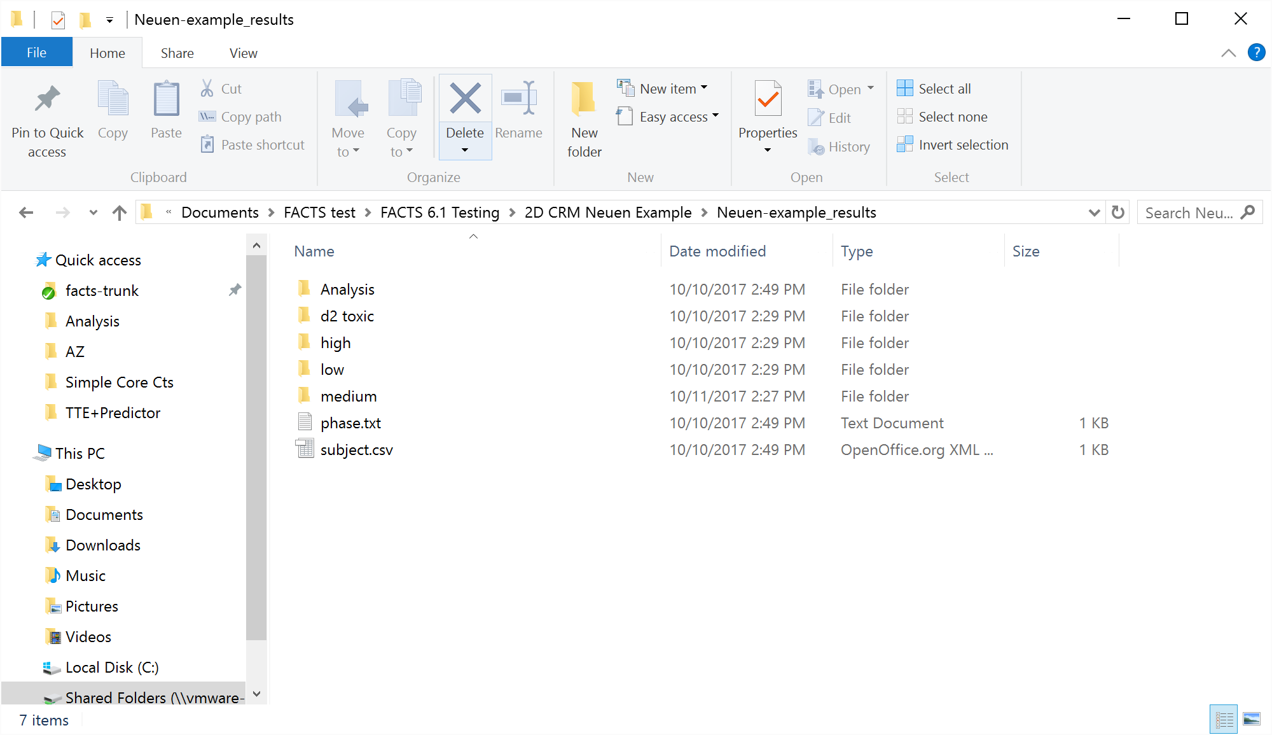
Task: Select the details view toggle in status bar
Action: point(1223,720)
